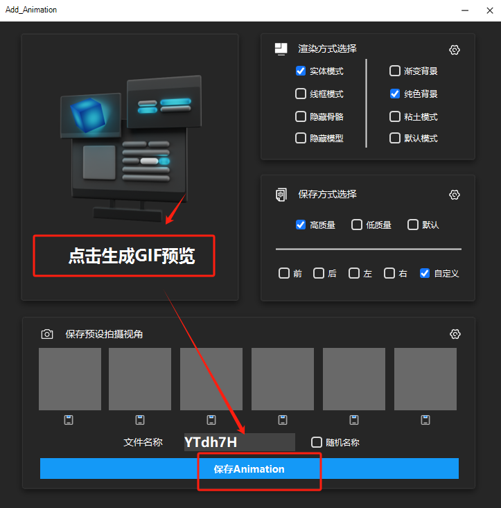
Task: Enable the 隐藏模型 checkbox
Action: [x=301, y=139]
